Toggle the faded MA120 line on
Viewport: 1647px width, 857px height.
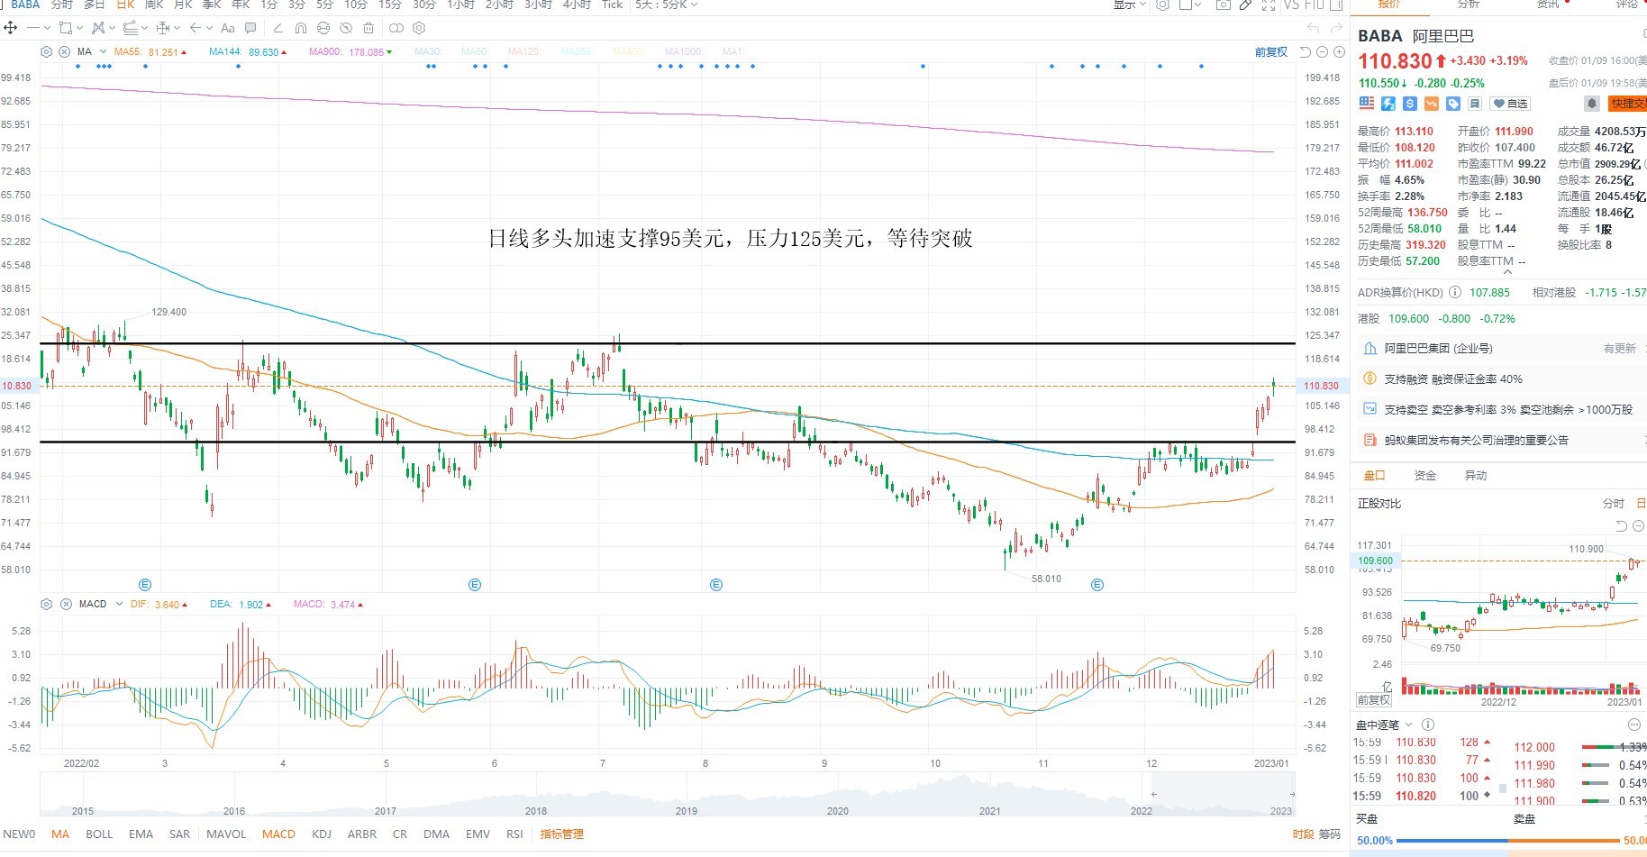(524, 52)
